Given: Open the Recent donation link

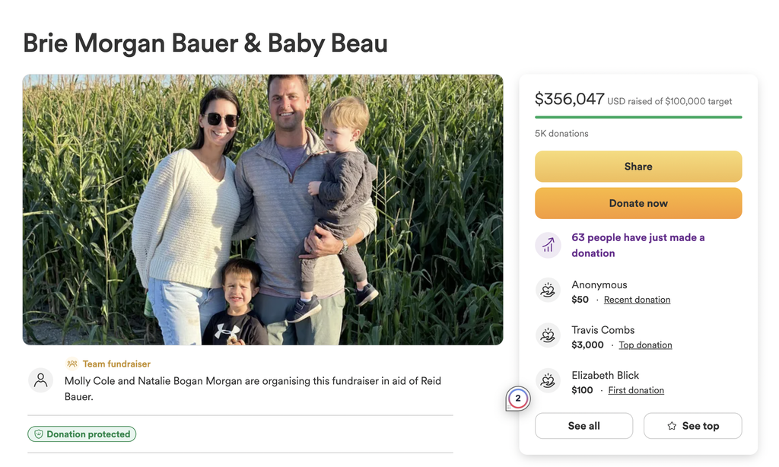Looking at the screenshot, I should pos(637,300).
